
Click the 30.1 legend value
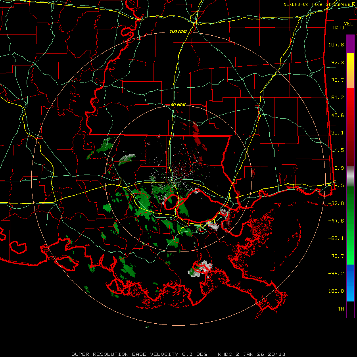[338, 133]
